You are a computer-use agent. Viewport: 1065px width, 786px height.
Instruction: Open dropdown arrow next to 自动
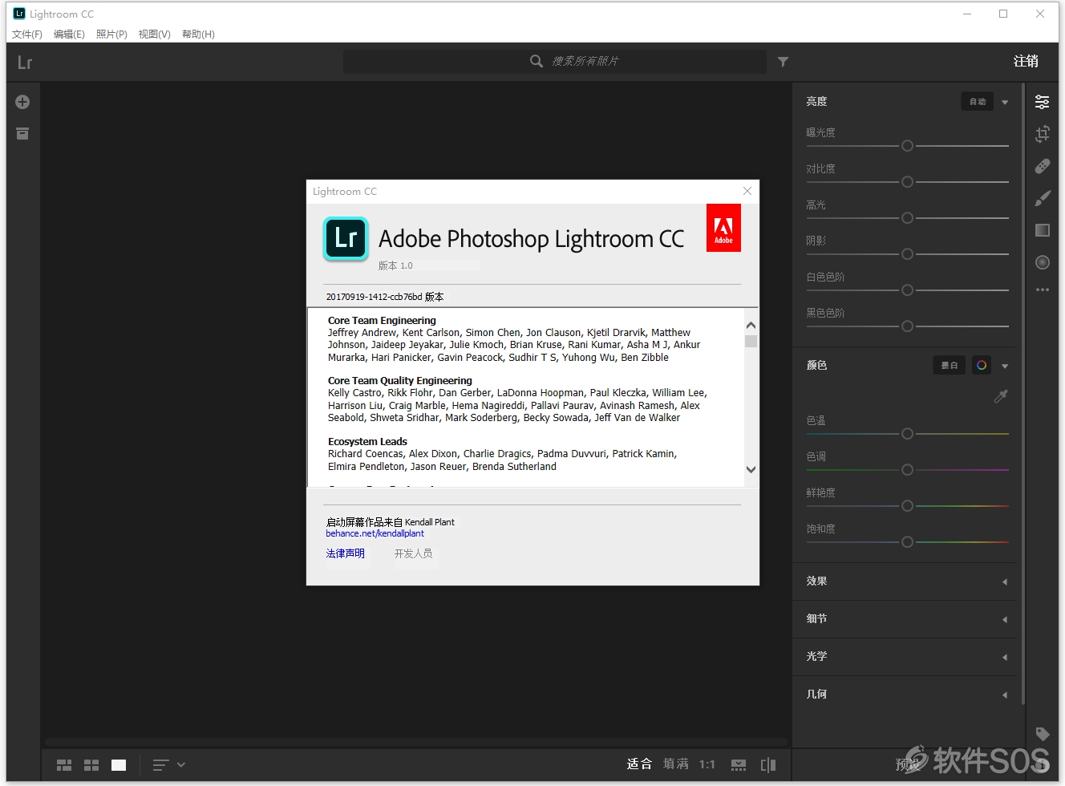1005,102
